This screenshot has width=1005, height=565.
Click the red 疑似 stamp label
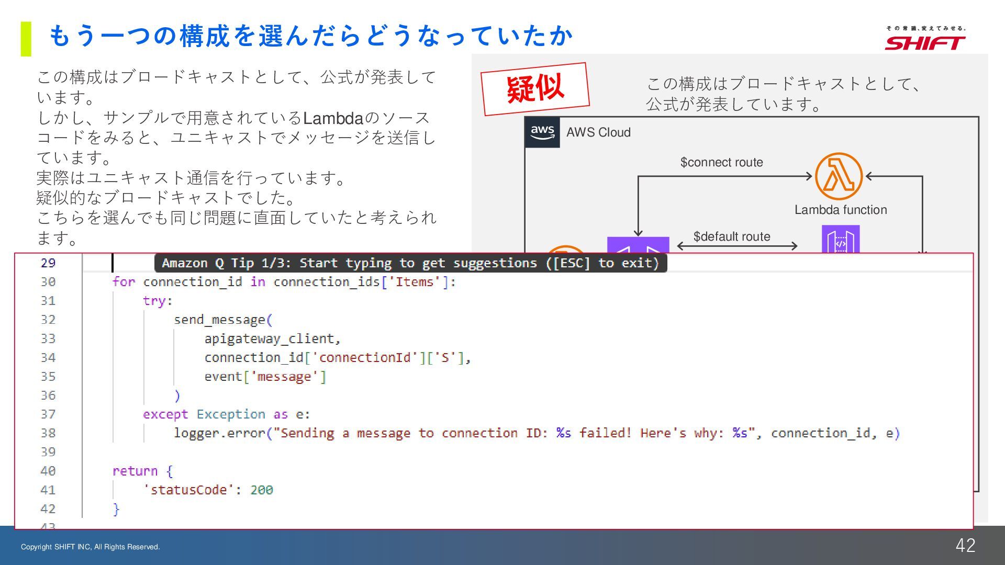click(x=535, y=88)
